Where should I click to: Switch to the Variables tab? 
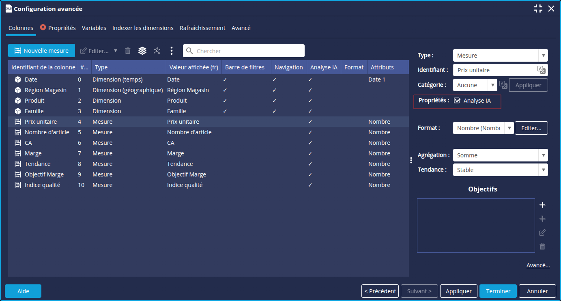(94, 28)
